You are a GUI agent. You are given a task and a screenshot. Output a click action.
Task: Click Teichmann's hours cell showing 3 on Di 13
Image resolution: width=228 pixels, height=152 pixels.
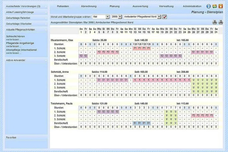point(135,108)
